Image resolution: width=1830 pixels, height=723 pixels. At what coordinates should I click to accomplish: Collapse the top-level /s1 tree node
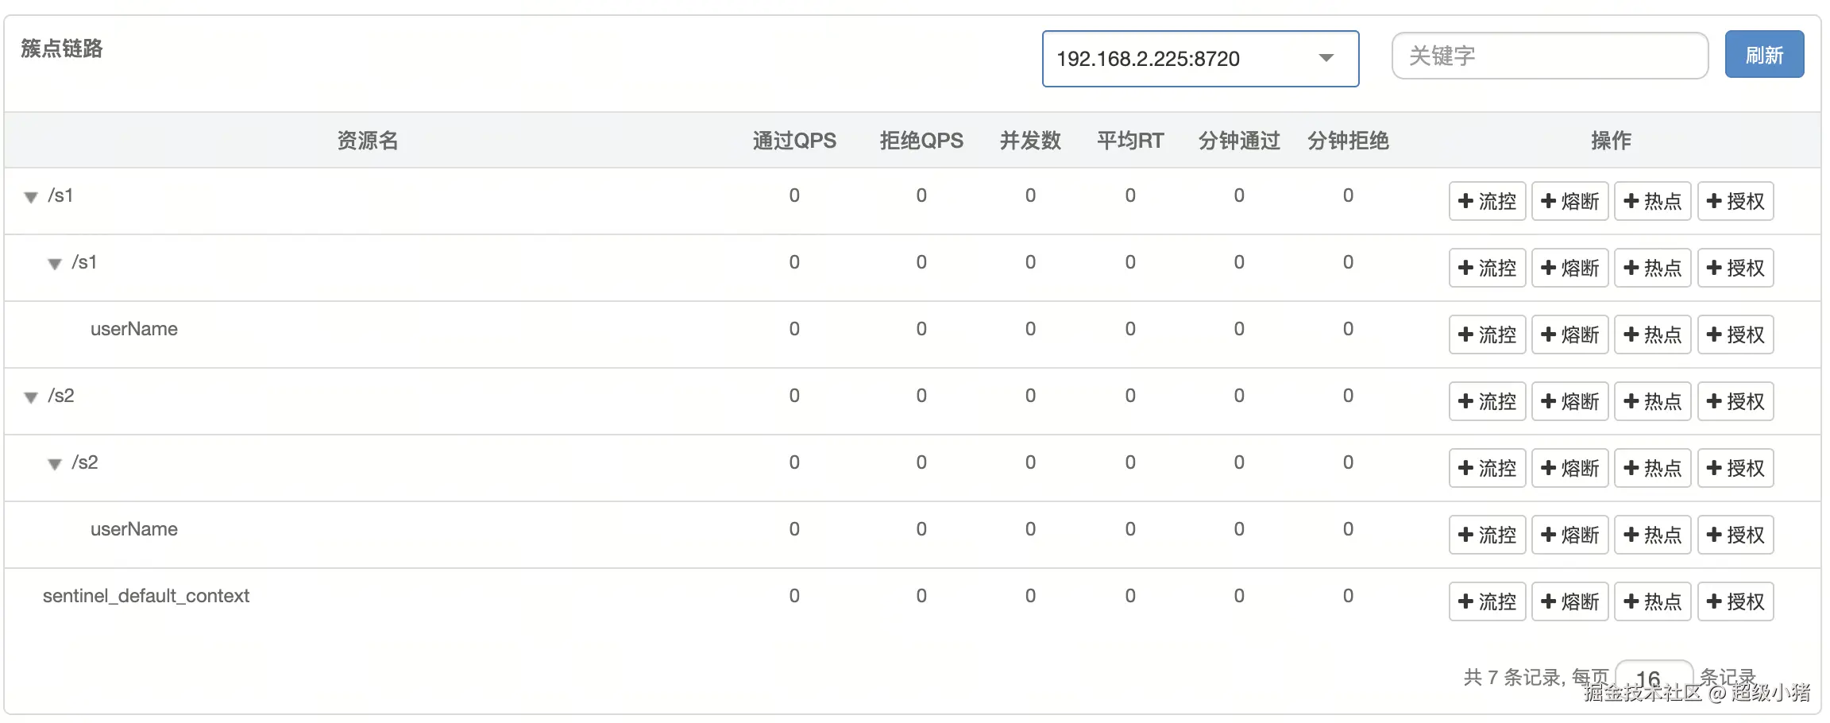click(31, 197)
